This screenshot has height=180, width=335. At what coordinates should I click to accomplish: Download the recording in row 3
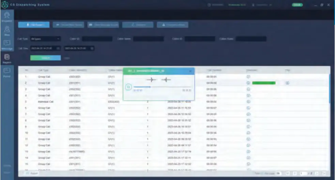[248, 89]
